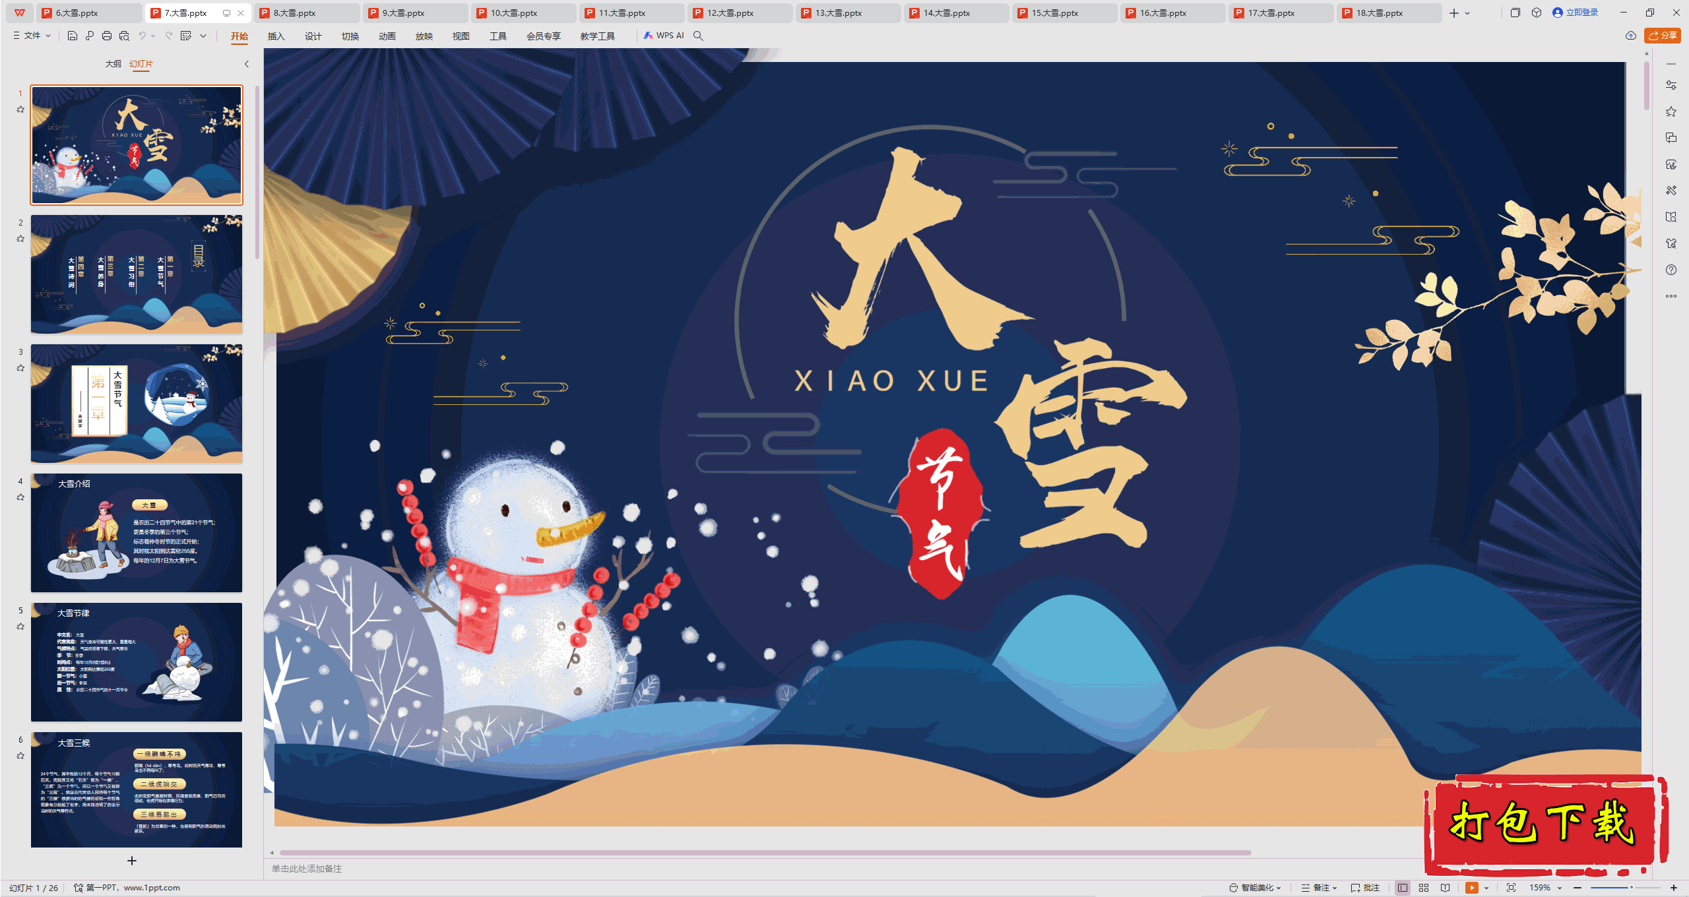Expand the slideshow play options arrow
1689x897 pixels.
1486,888
